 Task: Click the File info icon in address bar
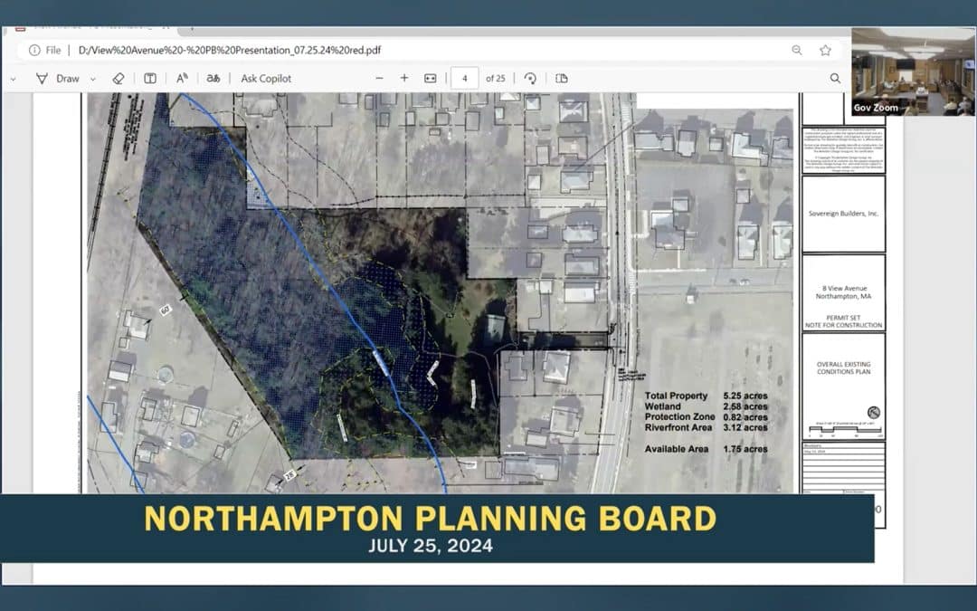(34, 50)
